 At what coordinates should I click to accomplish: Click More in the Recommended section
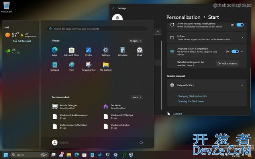(x=137, y=97)
